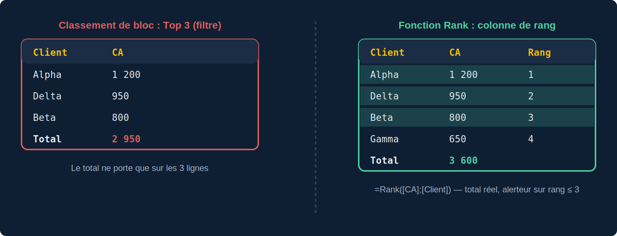The image size is (617, 236).
Task: Select the Gamma client cell
Action: [385, 139]
